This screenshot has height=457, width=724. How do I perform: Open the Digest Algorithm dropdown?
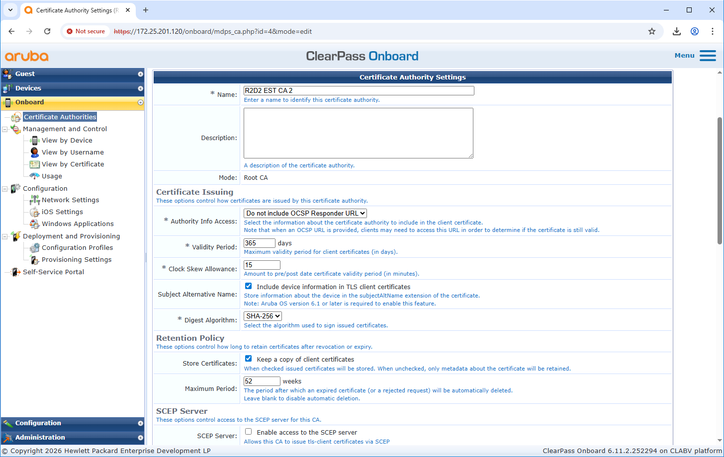[263, 316]
